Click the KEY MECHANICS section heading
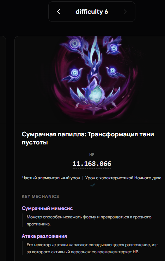This screenshot has width=165, height=261. point(40,197)
